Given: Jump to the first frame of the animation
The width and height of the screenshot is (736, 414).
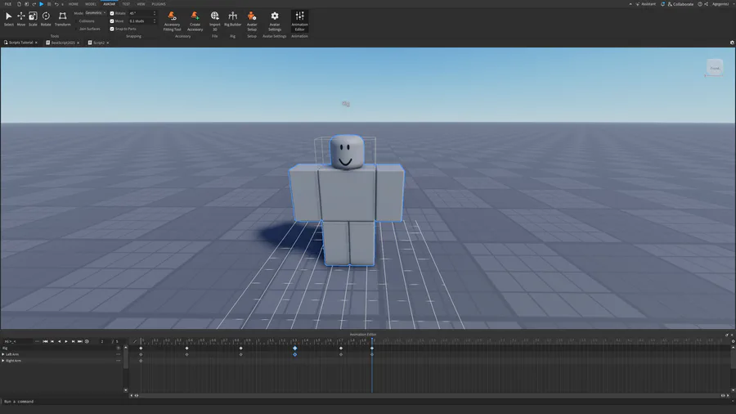Looking at the screenshot, I should 45,341.
